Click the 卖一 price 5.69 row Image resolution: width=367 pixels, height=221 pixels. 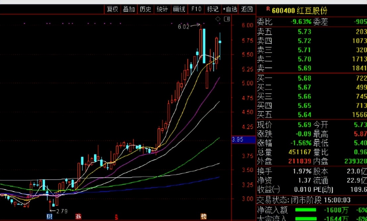[x=311, y=68]
